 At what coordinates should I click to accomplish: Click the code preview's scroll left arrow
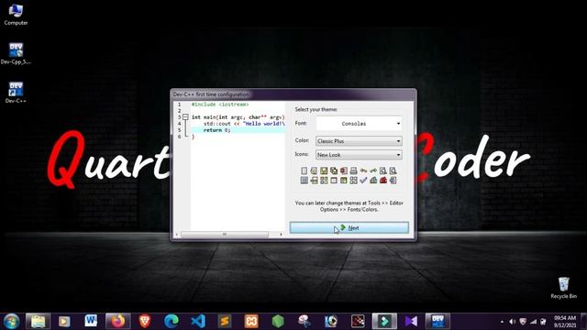pos(177,235)
